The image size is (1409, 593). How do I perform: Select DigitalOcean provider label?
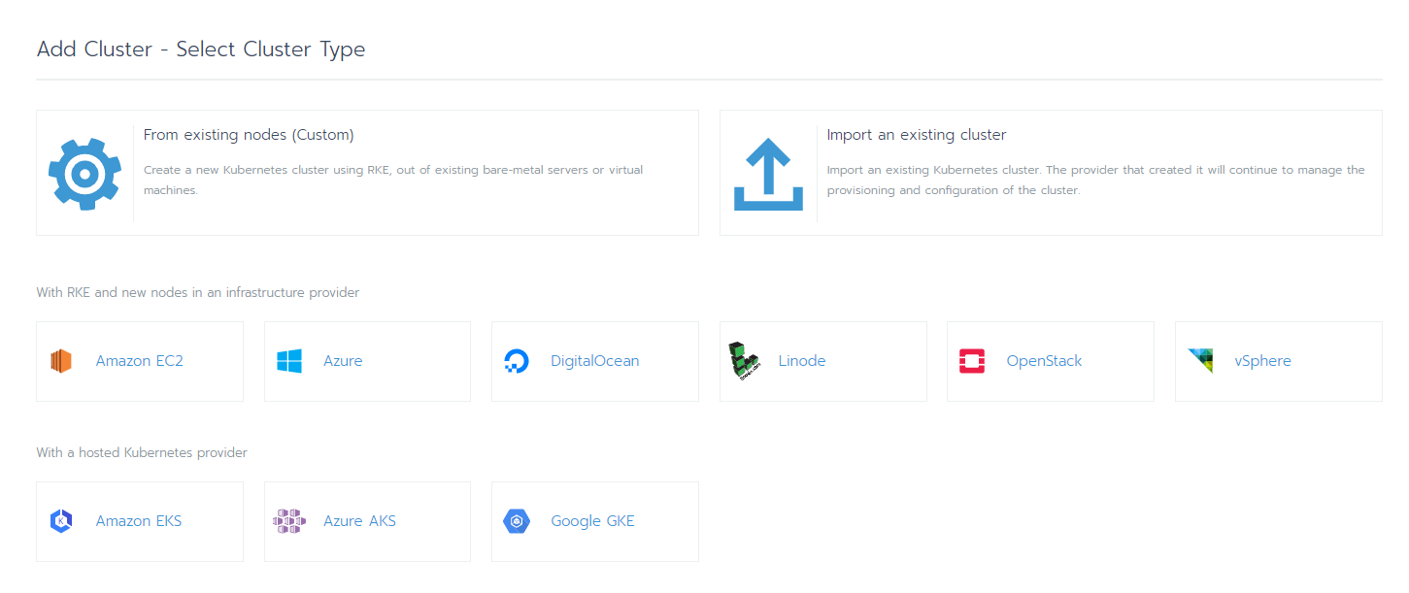coord(595,361)
